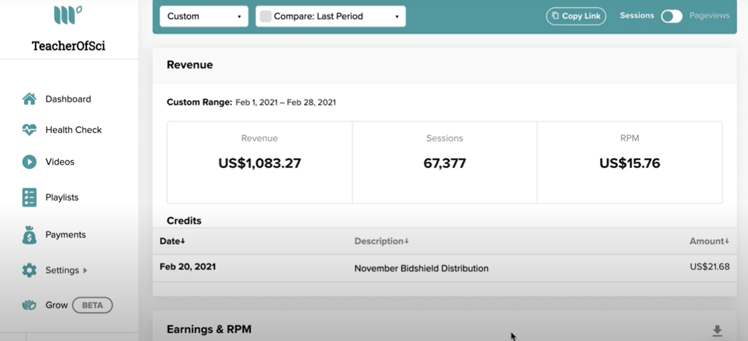Click the Playlists list icon
The image size is (748, 341).
pos(29,197)
